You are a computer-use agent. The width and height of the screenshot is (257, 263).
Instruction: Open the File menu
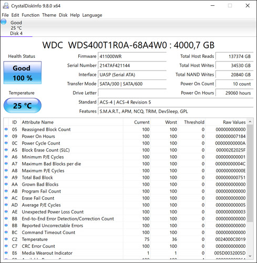pos(5,15)
